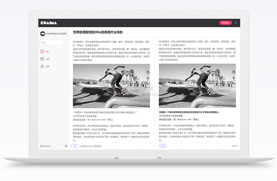Open the CHAOTIQUE_STUDIO profile avatar
277x181 pixels.
[42, 34]
